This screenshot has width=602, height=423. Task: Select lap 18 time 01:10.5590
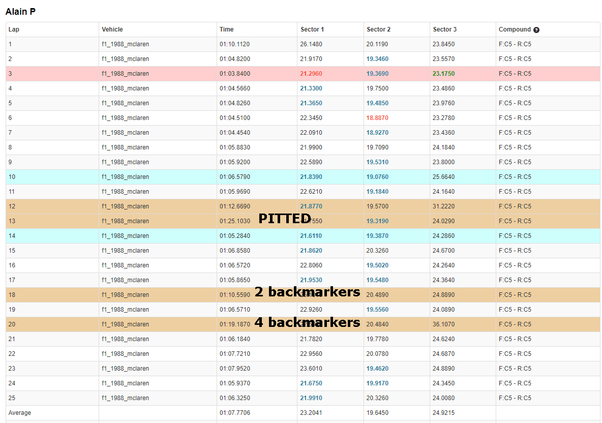click(234, 295)
